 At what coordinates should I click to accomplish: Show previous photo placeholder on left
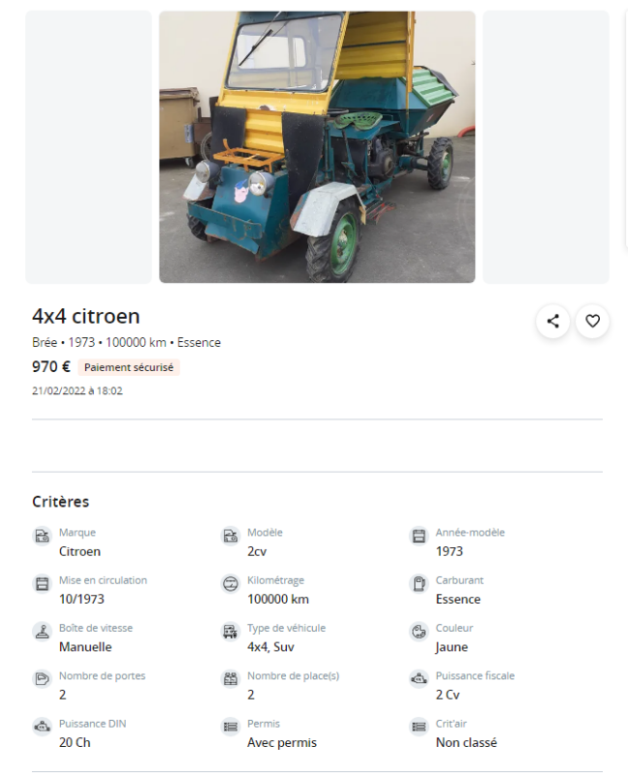88,147
